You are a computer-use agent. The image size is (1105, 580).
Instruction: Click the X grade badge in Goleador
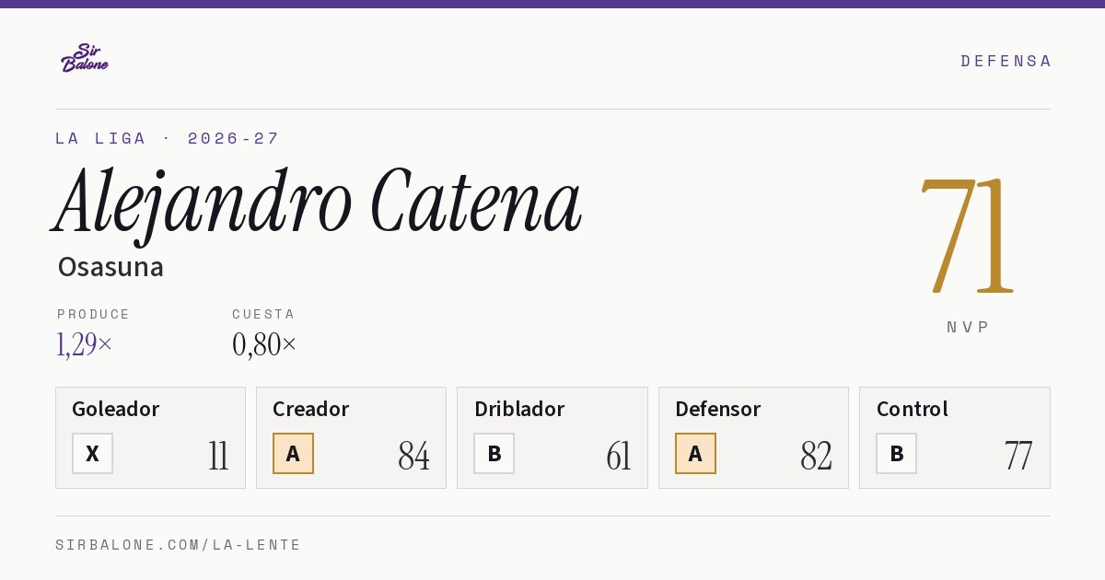coord(92,453)
